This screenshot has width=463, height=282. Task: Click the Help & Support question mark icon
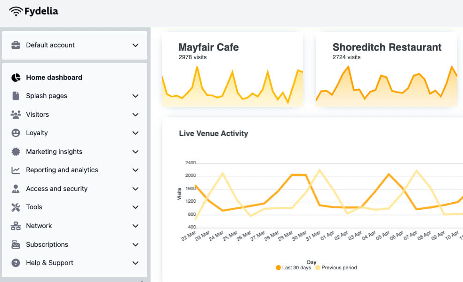[x=16, y=263]
